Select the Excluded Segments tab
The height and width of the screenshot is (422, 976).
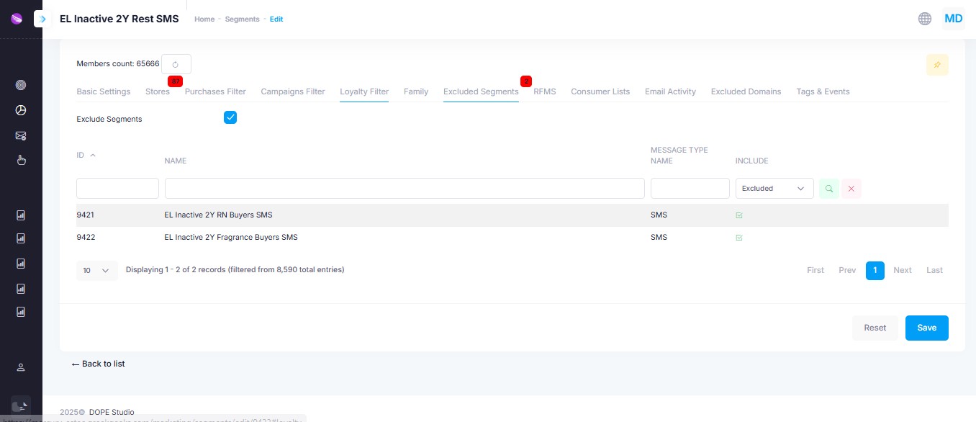tap(481, 91)
